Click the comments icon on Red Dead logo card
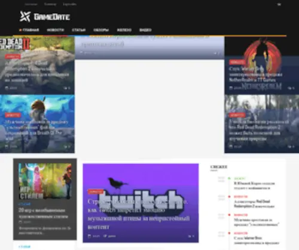 [65, 88]
